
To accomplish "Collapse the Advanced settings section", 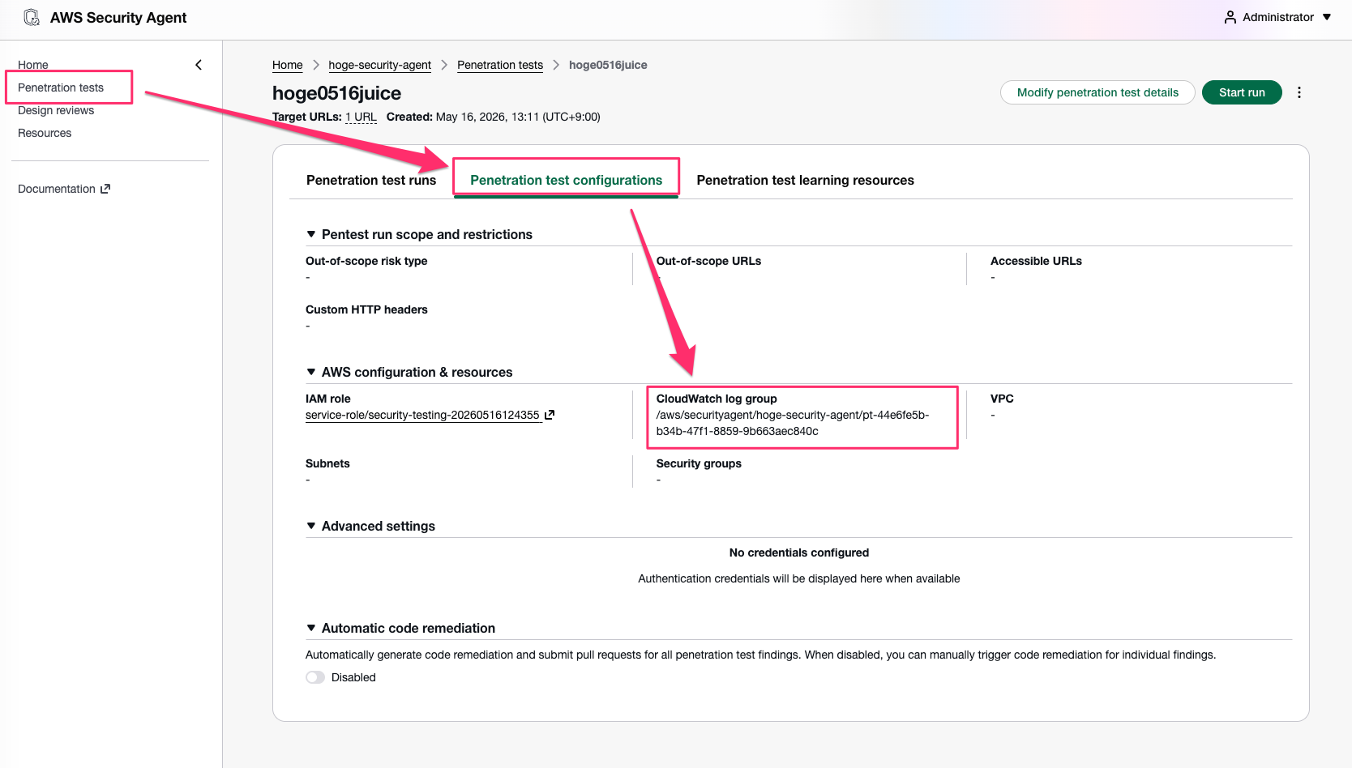I will (311, 526).
